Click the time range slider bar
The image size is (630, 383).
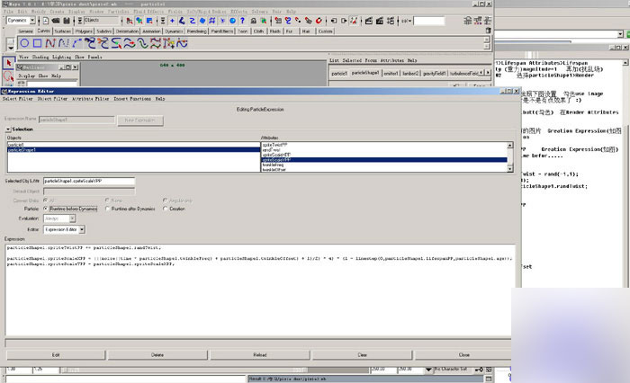tap(184, 370)
